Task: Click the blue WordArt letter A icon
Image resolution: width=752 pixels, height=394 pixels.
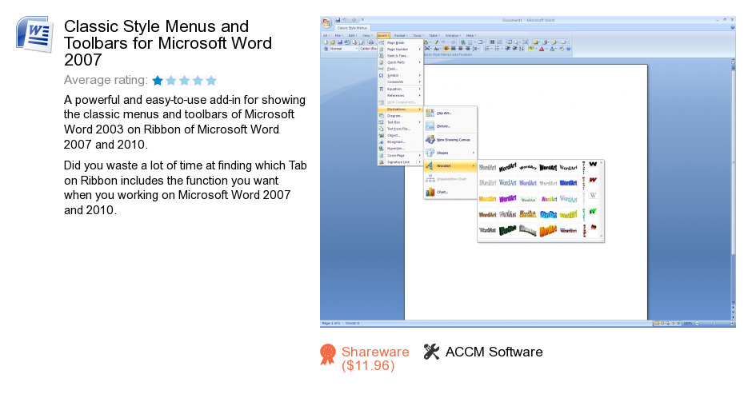Action: [x=430, y=166]
